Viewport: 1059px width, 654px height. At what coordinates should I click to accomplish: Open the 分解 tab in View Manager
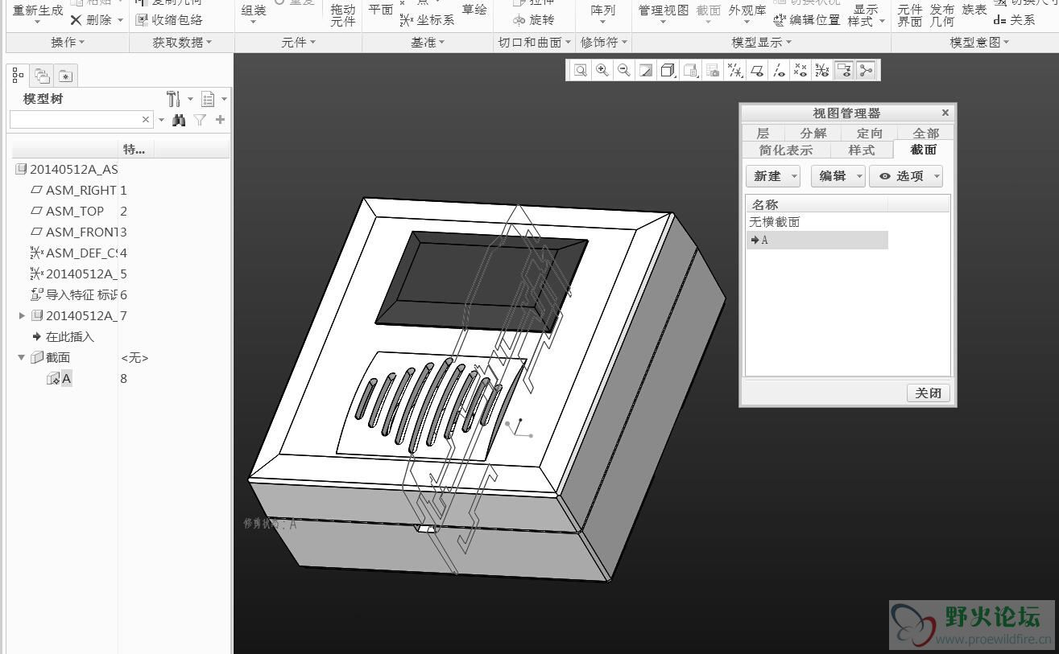tap(813, 133)
